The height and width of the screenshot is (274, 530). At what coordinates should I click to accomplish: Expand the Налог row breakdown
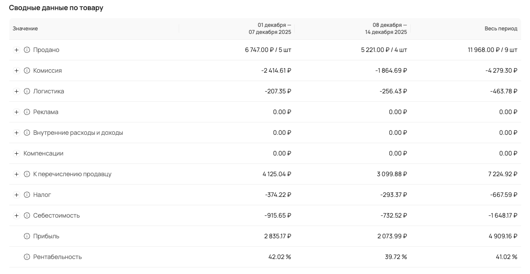pyautogui.click(x=16, y=195)
